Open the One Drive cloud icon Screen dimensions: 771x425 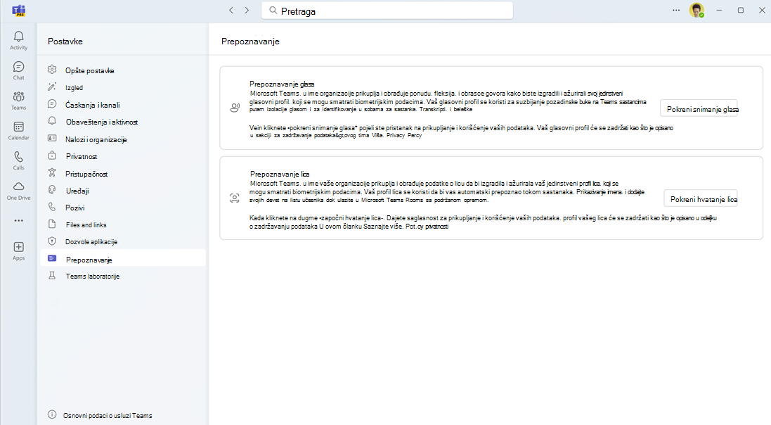[19, 186]
